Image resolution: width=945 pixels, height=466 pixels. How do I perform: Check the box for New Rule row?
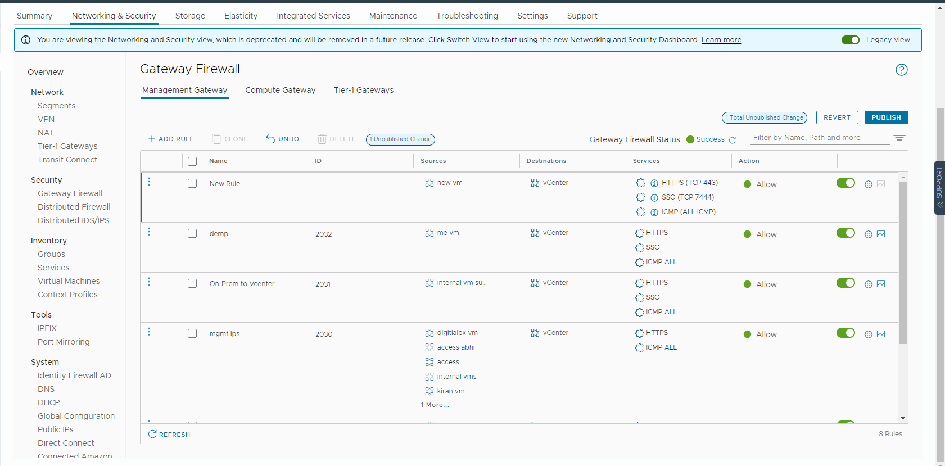point(192,184)
